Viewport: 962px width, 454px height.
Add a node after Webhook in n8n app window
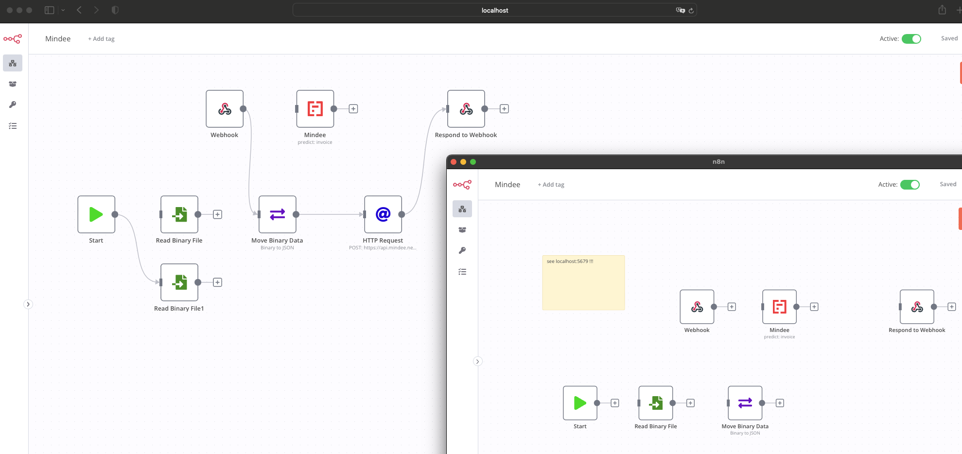coord(732,307)
